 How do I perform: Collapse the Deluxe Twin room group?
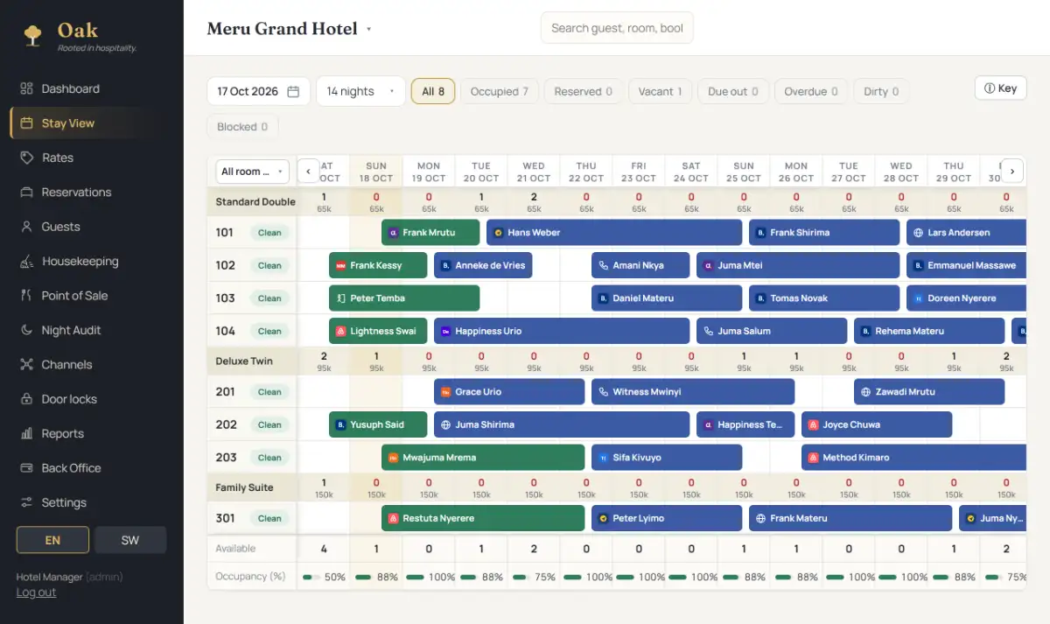(244, 361)
